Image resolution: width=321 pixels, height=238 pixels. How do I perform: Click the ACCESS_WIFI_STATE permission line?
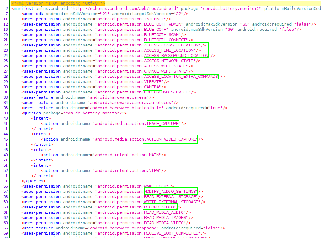point(107,66)
